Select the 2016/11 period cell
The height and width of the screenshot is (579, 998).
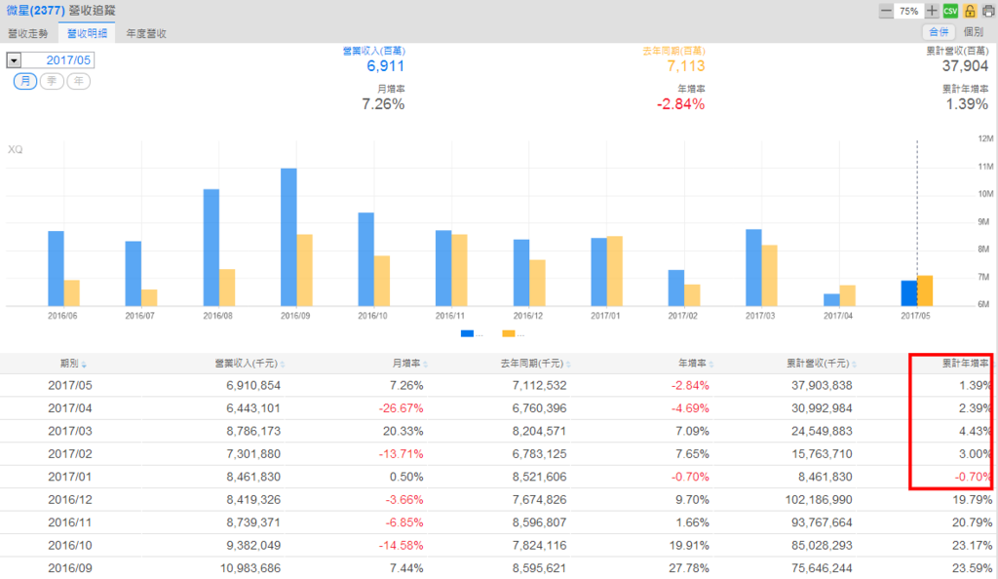(x=70, y=523)
